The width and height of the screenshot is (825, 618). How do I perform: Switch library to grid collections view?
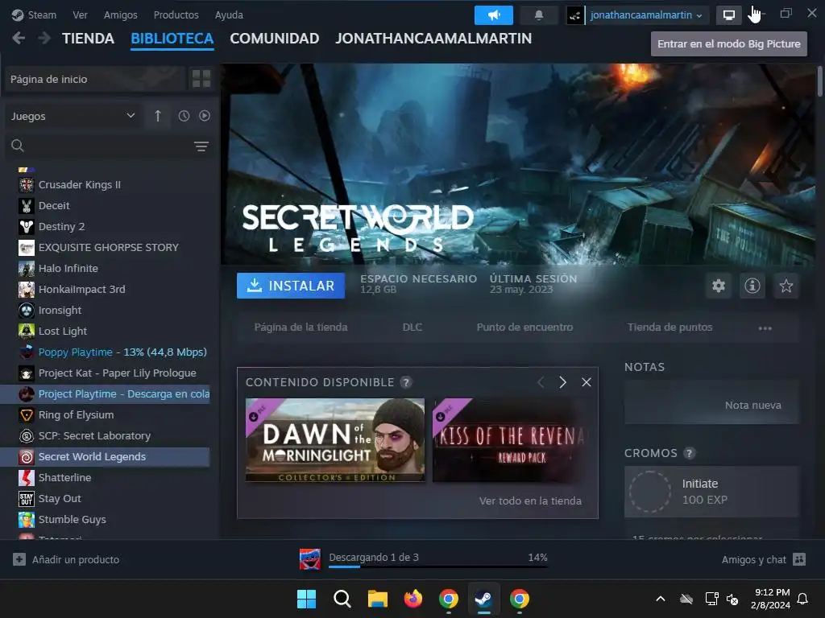tap(201, 79)
